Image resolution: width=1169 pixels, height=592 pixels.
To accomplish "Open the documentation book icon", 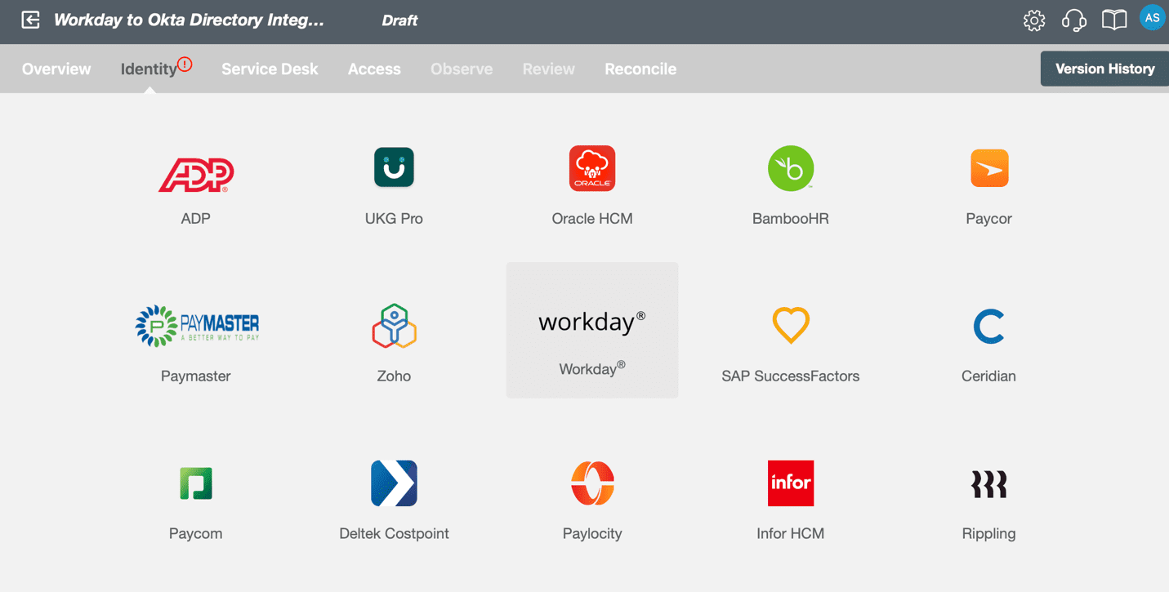I will (x=1113, y=20).
